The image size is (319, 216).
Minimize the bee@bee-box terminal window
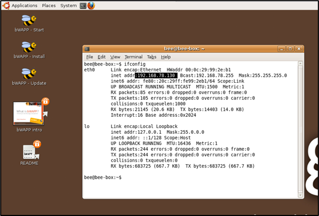pyautogui.click(x=282, y=49)
